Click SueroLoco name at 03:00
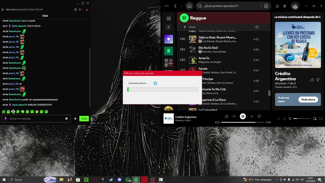This screenshot has width=325, height=183. click(x=15, y=21)
